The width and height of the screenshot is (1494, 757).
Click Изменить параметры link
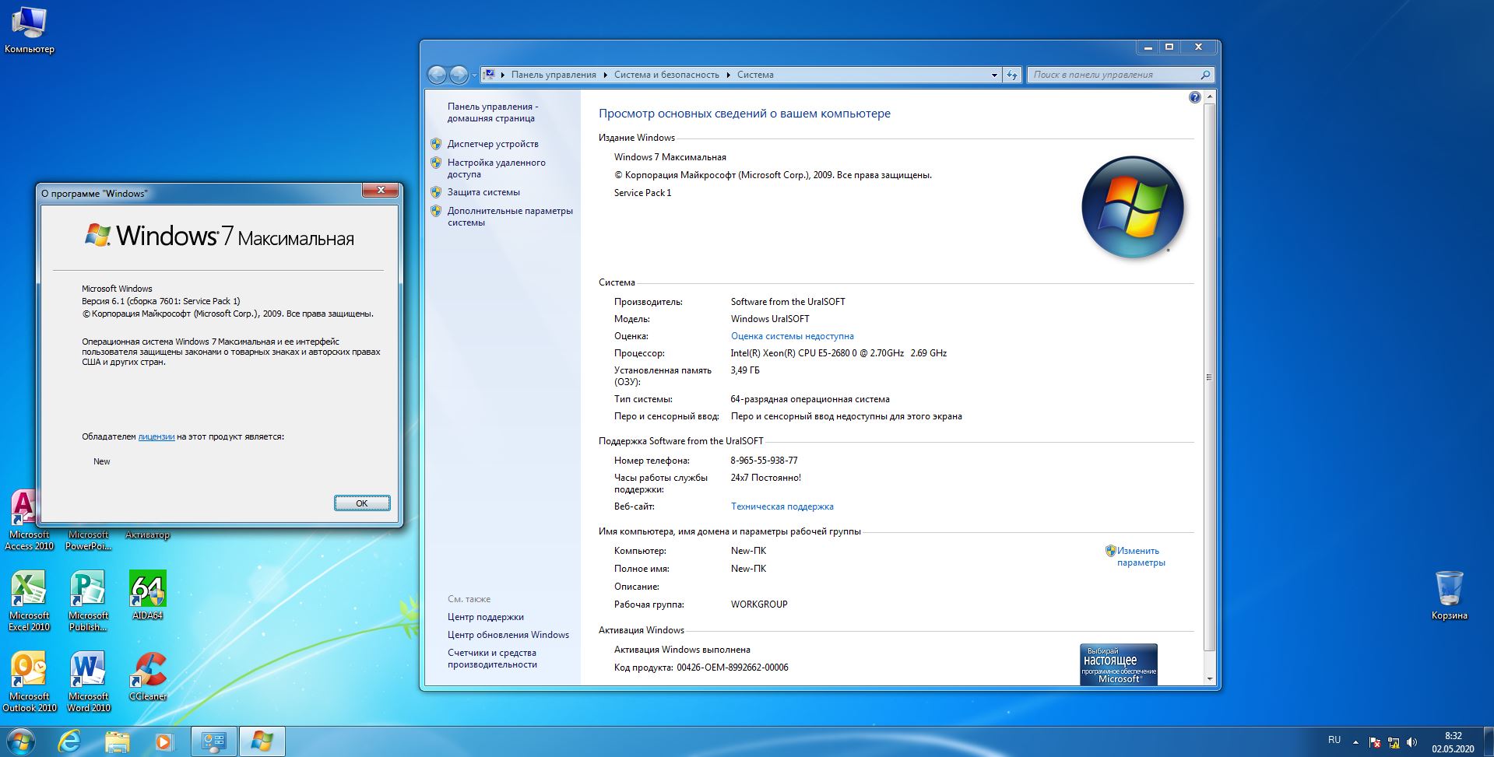coord(1141,556)
